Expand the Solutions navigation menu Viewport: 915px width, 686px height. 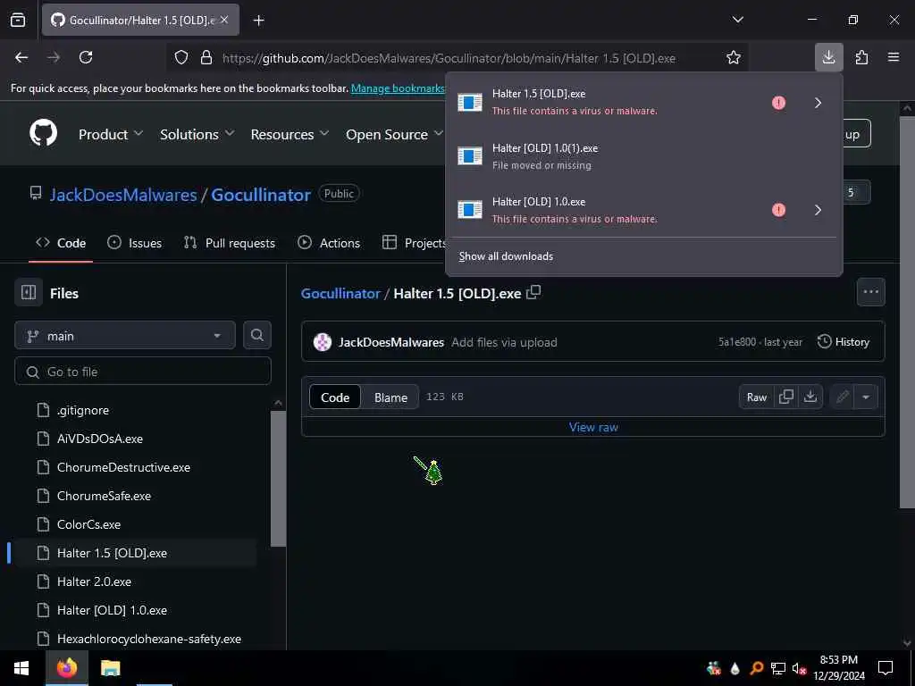197,134
